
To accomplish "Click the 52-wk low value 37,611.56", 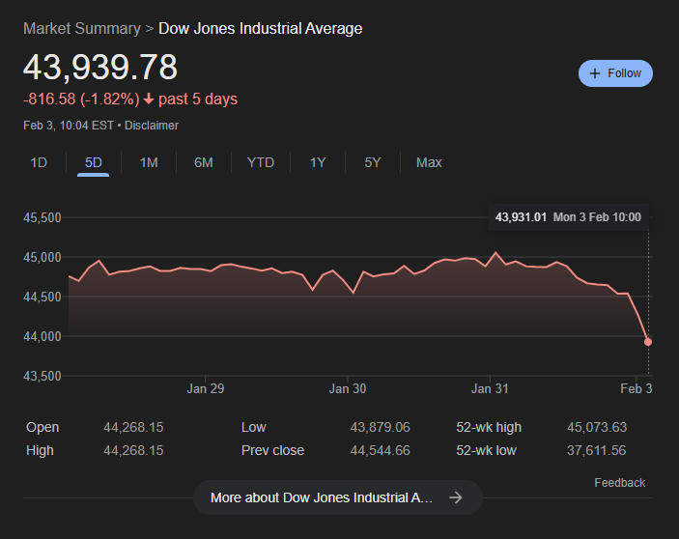I will click(596, 450).
